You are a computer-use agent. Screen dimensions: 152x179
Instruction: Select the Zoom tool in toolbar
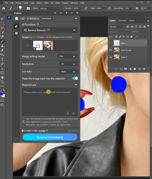(x=2, y=82)
